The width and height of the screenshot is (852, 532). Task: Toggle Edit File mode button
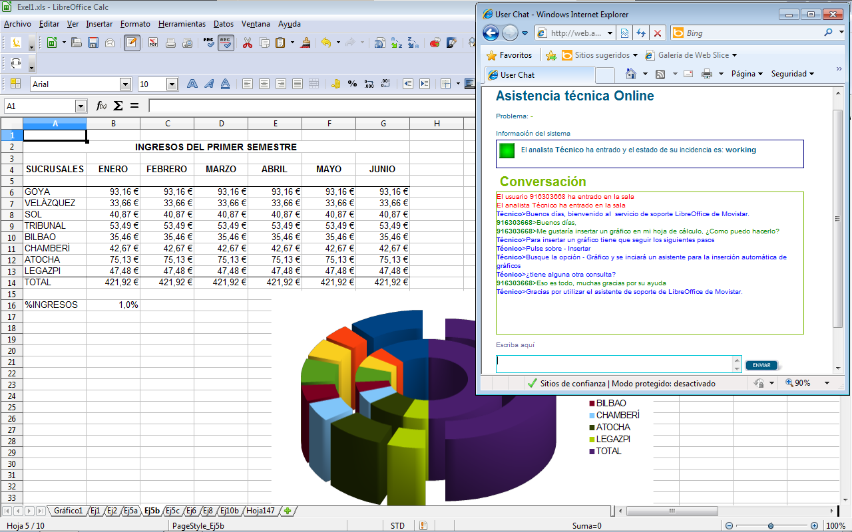point(132,43)
